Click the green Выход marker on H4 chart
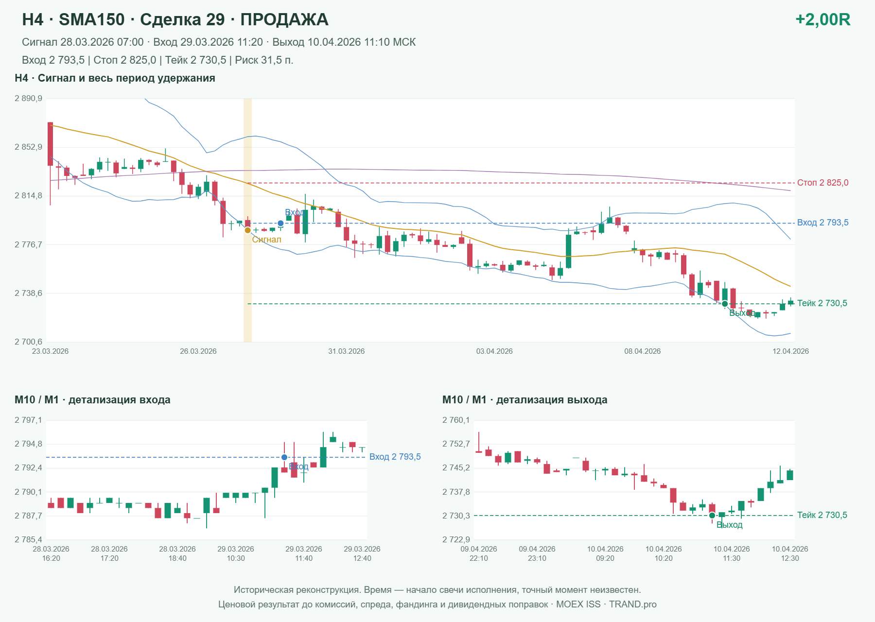This screenshot has height=622, width=875. pos(725,304)
